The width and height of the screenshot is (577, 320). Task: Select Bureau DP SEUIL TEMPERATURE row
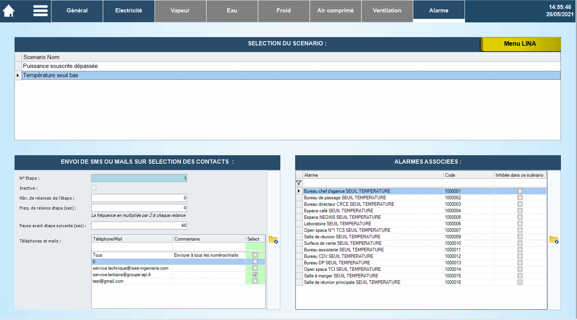pos(421,263)
